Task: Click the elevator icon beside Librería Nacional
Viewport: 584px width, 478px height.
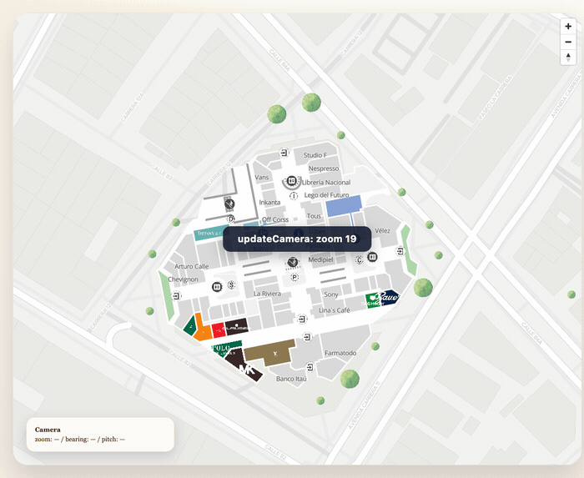Action: (x=292, y=181)
